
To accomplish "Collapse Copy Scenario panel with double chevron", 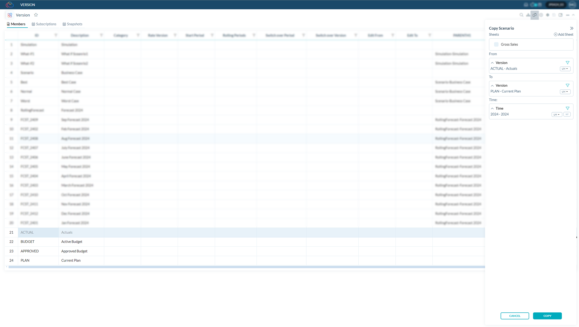I will 572,28.
